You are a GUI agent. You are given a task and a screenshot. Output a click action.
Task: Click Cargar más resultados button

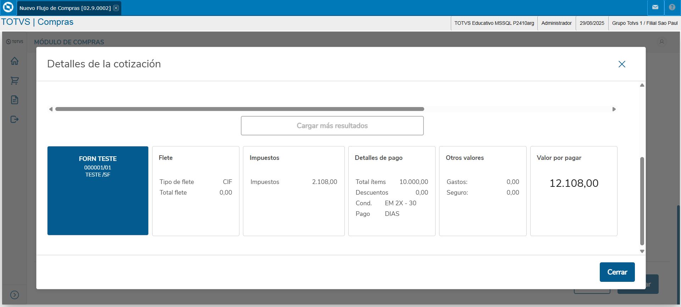click(x=332, y=126)
